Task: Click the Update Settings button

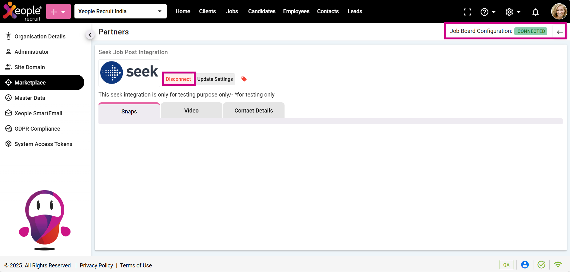Action: 215,79
